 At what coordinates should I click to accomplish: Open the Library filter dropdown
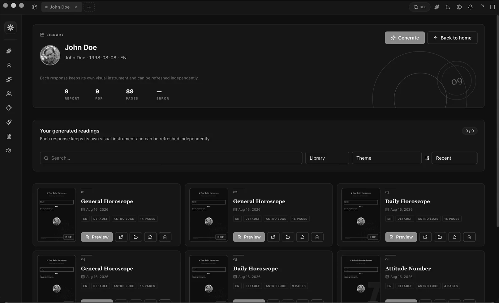(327, 158)
